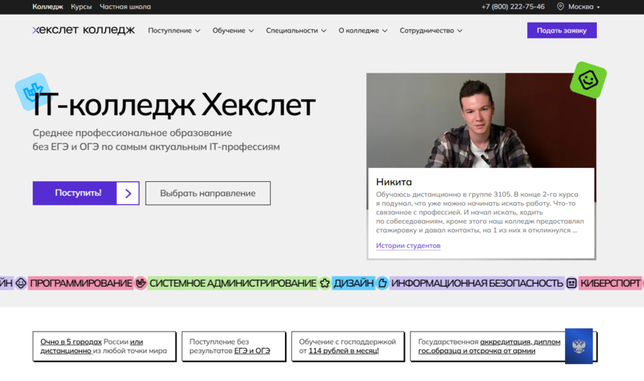Click the name Никита in the testimonial
This screenshot has width=644, height=381.
click(394, 182)
